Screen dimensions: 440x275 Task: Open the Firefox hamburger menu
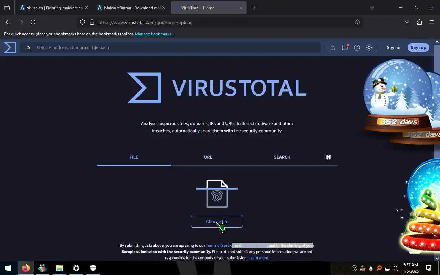click(x=432, y=22)
